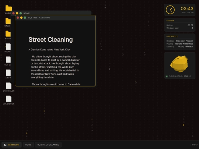Click 'Monster Hunter Rise' playing entry
The image size is (199, 149).
coord(184,44)
